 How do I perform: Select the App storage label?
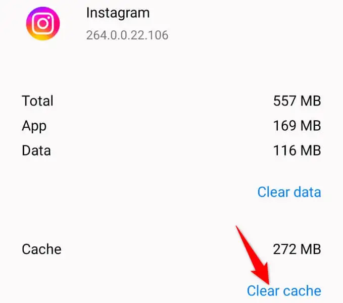click(34, 126)
